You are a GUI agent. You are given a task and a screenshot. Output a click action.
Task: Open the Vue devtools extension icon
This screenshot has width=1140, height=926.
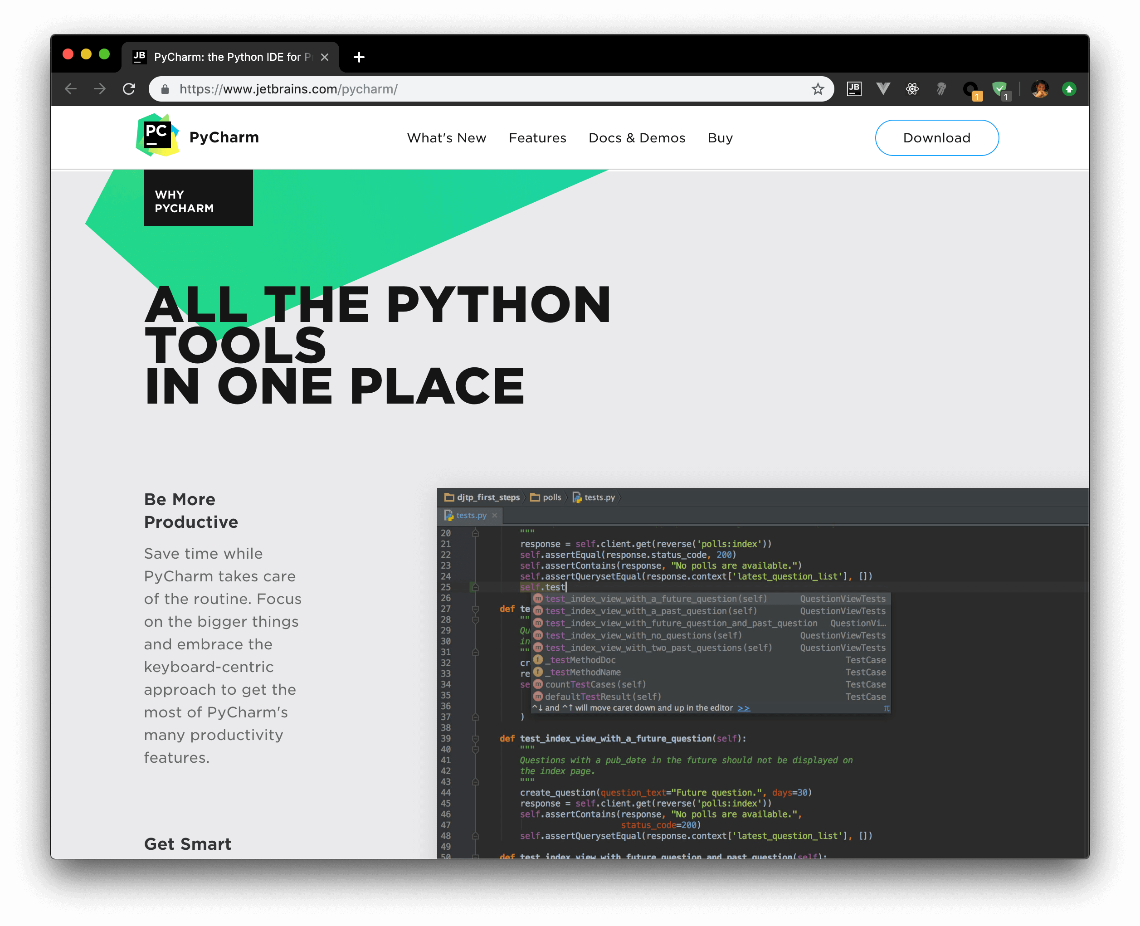pyautogui.click(x=883, y=89)
